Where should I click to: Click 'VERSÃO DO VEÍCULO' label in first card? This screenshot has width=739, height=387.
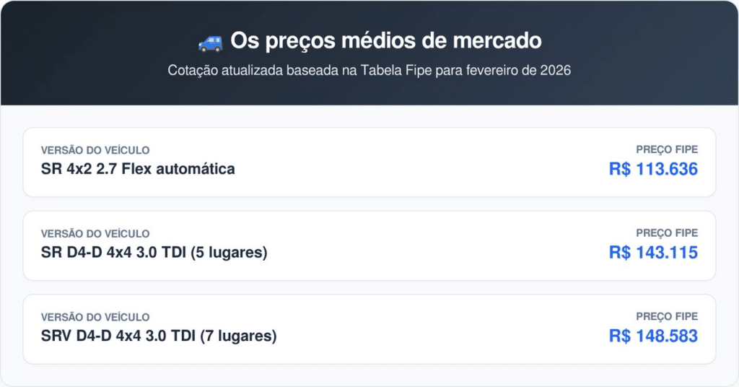(x=95, y=151)
